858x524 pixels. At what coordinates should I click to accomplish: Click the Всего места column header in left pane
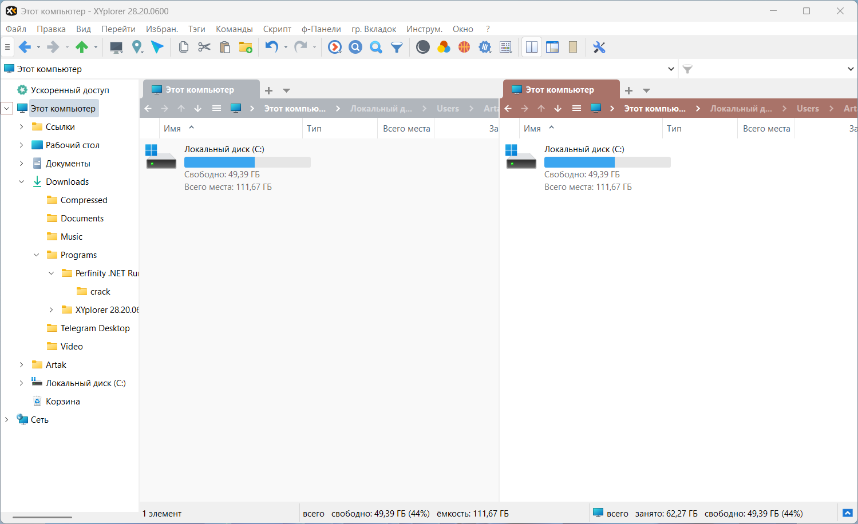(406, 129)
